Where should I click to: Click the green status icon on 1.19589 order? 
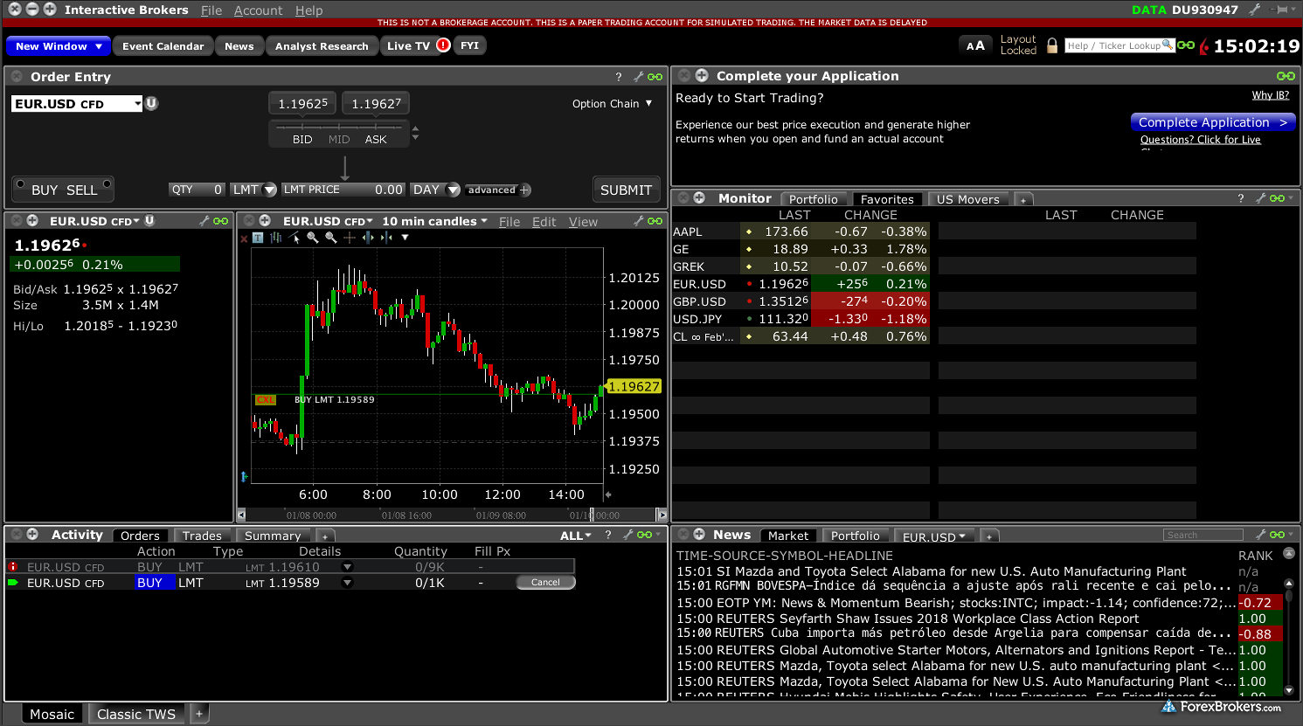tap(12, 583)
